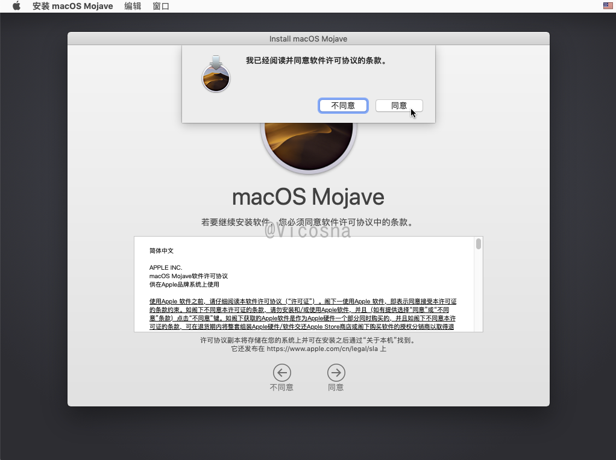Click the 我已经阅读并同意 dialog message

point(316,60)
